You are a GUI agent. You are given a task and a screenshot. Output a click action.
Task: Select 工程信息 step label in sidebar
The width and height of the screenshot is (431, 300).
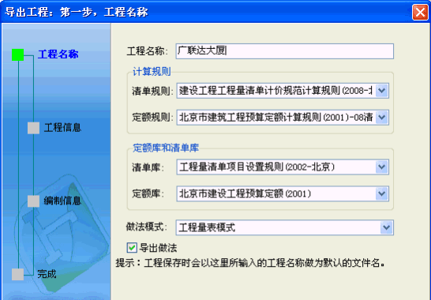(62, 128)
